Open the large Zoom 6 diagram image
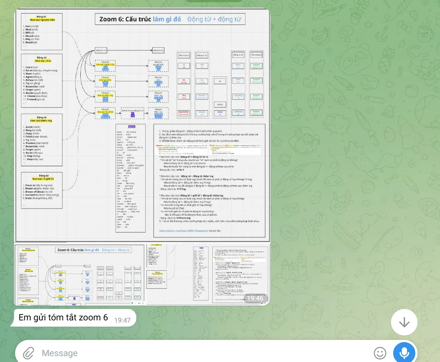 [142, 125]
